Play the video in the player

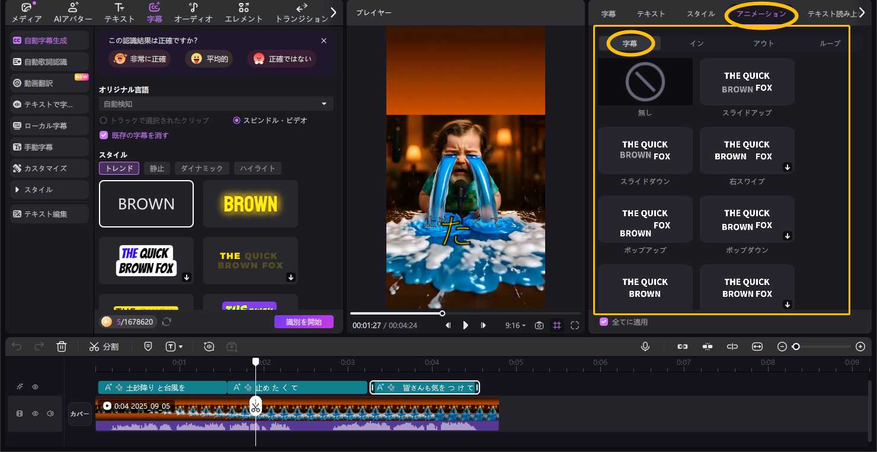(x=465, y=325)
